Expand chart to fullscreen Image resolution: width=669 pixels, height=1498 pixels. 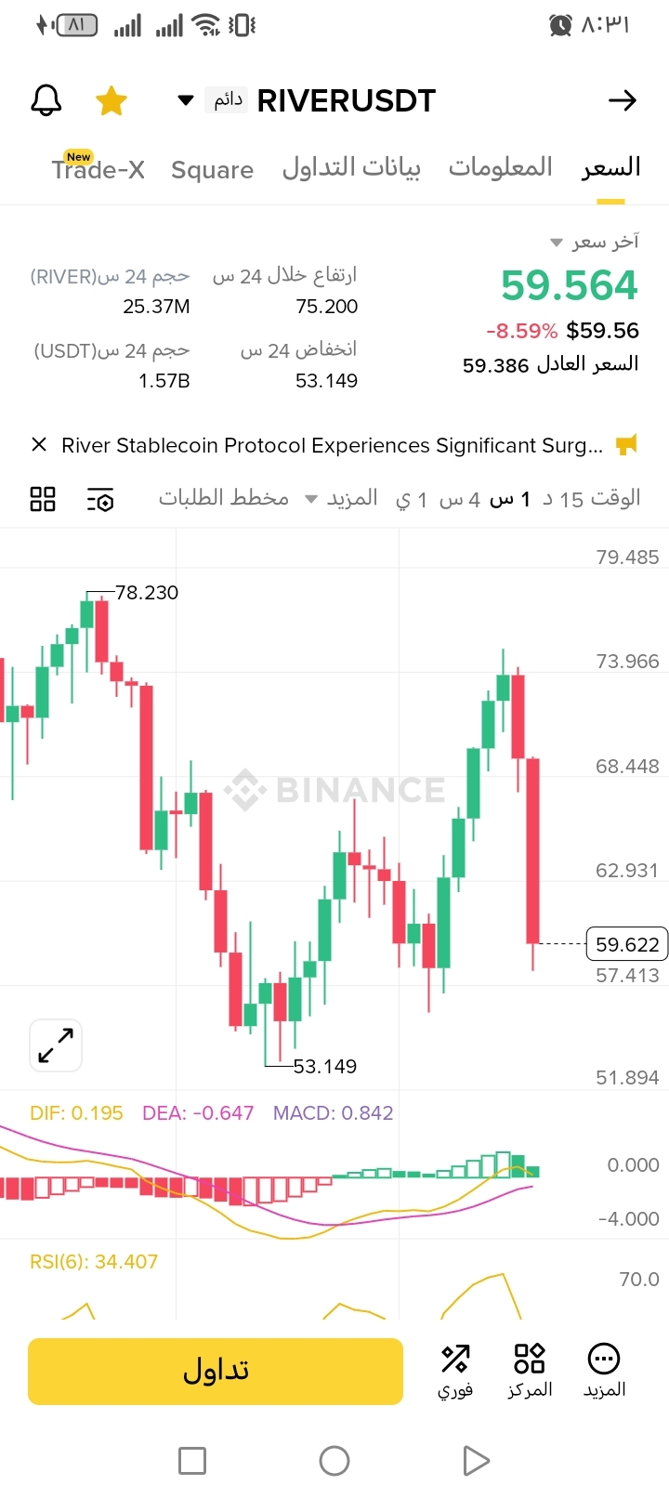point(56,1045)
